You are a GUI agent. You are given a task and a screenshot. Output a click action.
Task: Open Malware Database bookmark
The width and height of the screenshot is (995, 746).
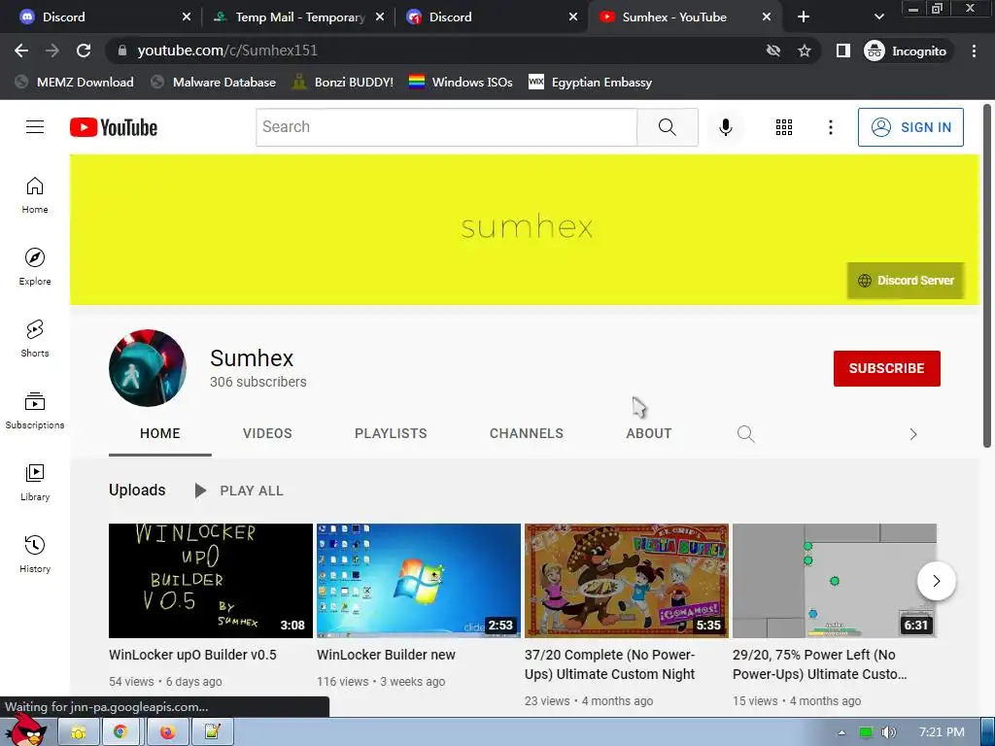213,83
